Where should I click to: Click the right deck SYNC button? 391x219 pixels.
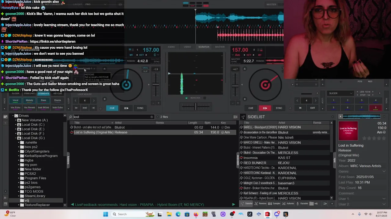click(x=279, y=108)
